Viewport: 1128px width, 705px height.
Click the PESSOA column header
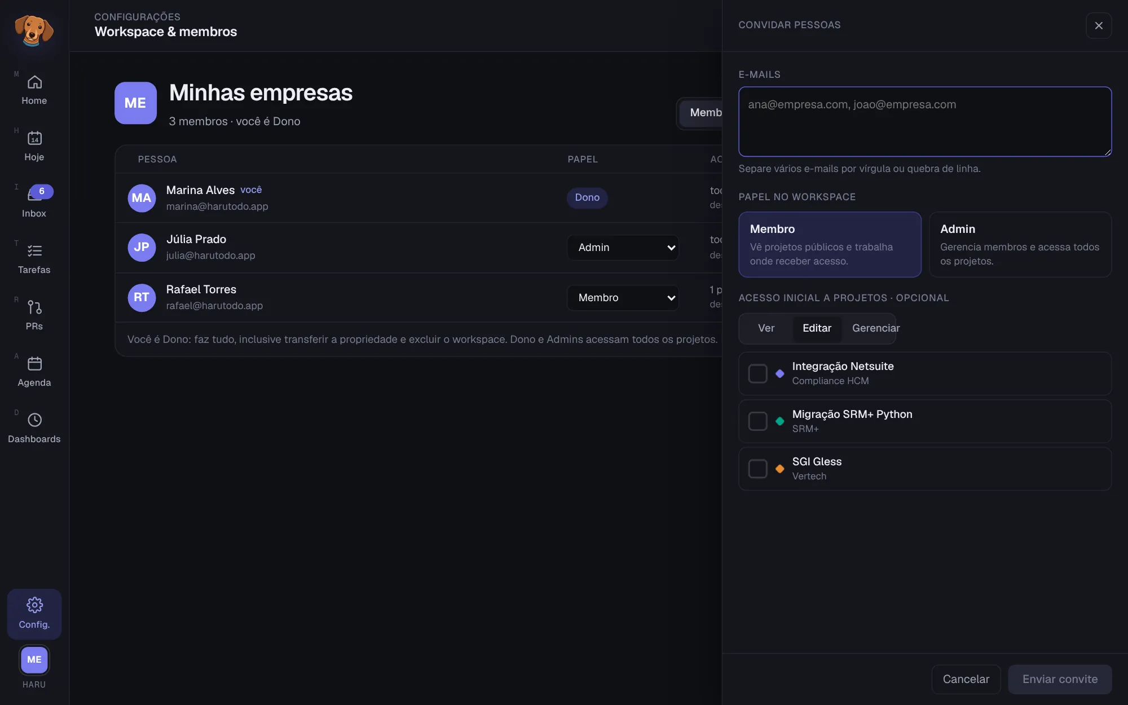[x=157, y=159]
